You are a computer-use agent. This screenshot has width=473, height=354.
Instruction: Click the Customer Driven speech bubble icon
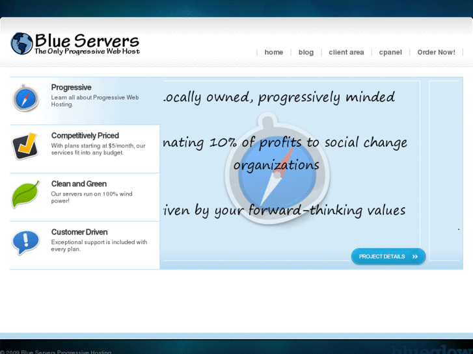(25, 242)
